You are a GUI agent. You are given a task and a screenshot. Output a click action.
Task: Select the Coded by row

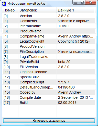49,92
